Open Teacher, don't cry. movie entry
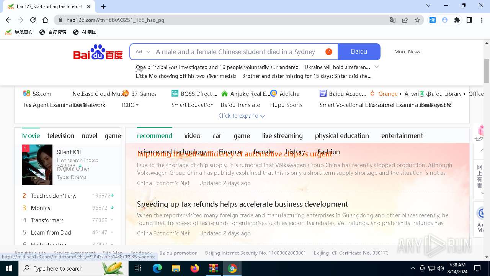This screenshot has width=490, height=276. coord(54,195)
